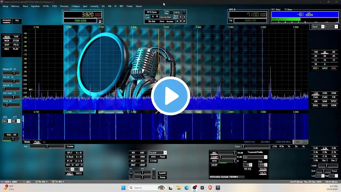Open the Linearity menu
341x192 pixels.
point(95,6)
